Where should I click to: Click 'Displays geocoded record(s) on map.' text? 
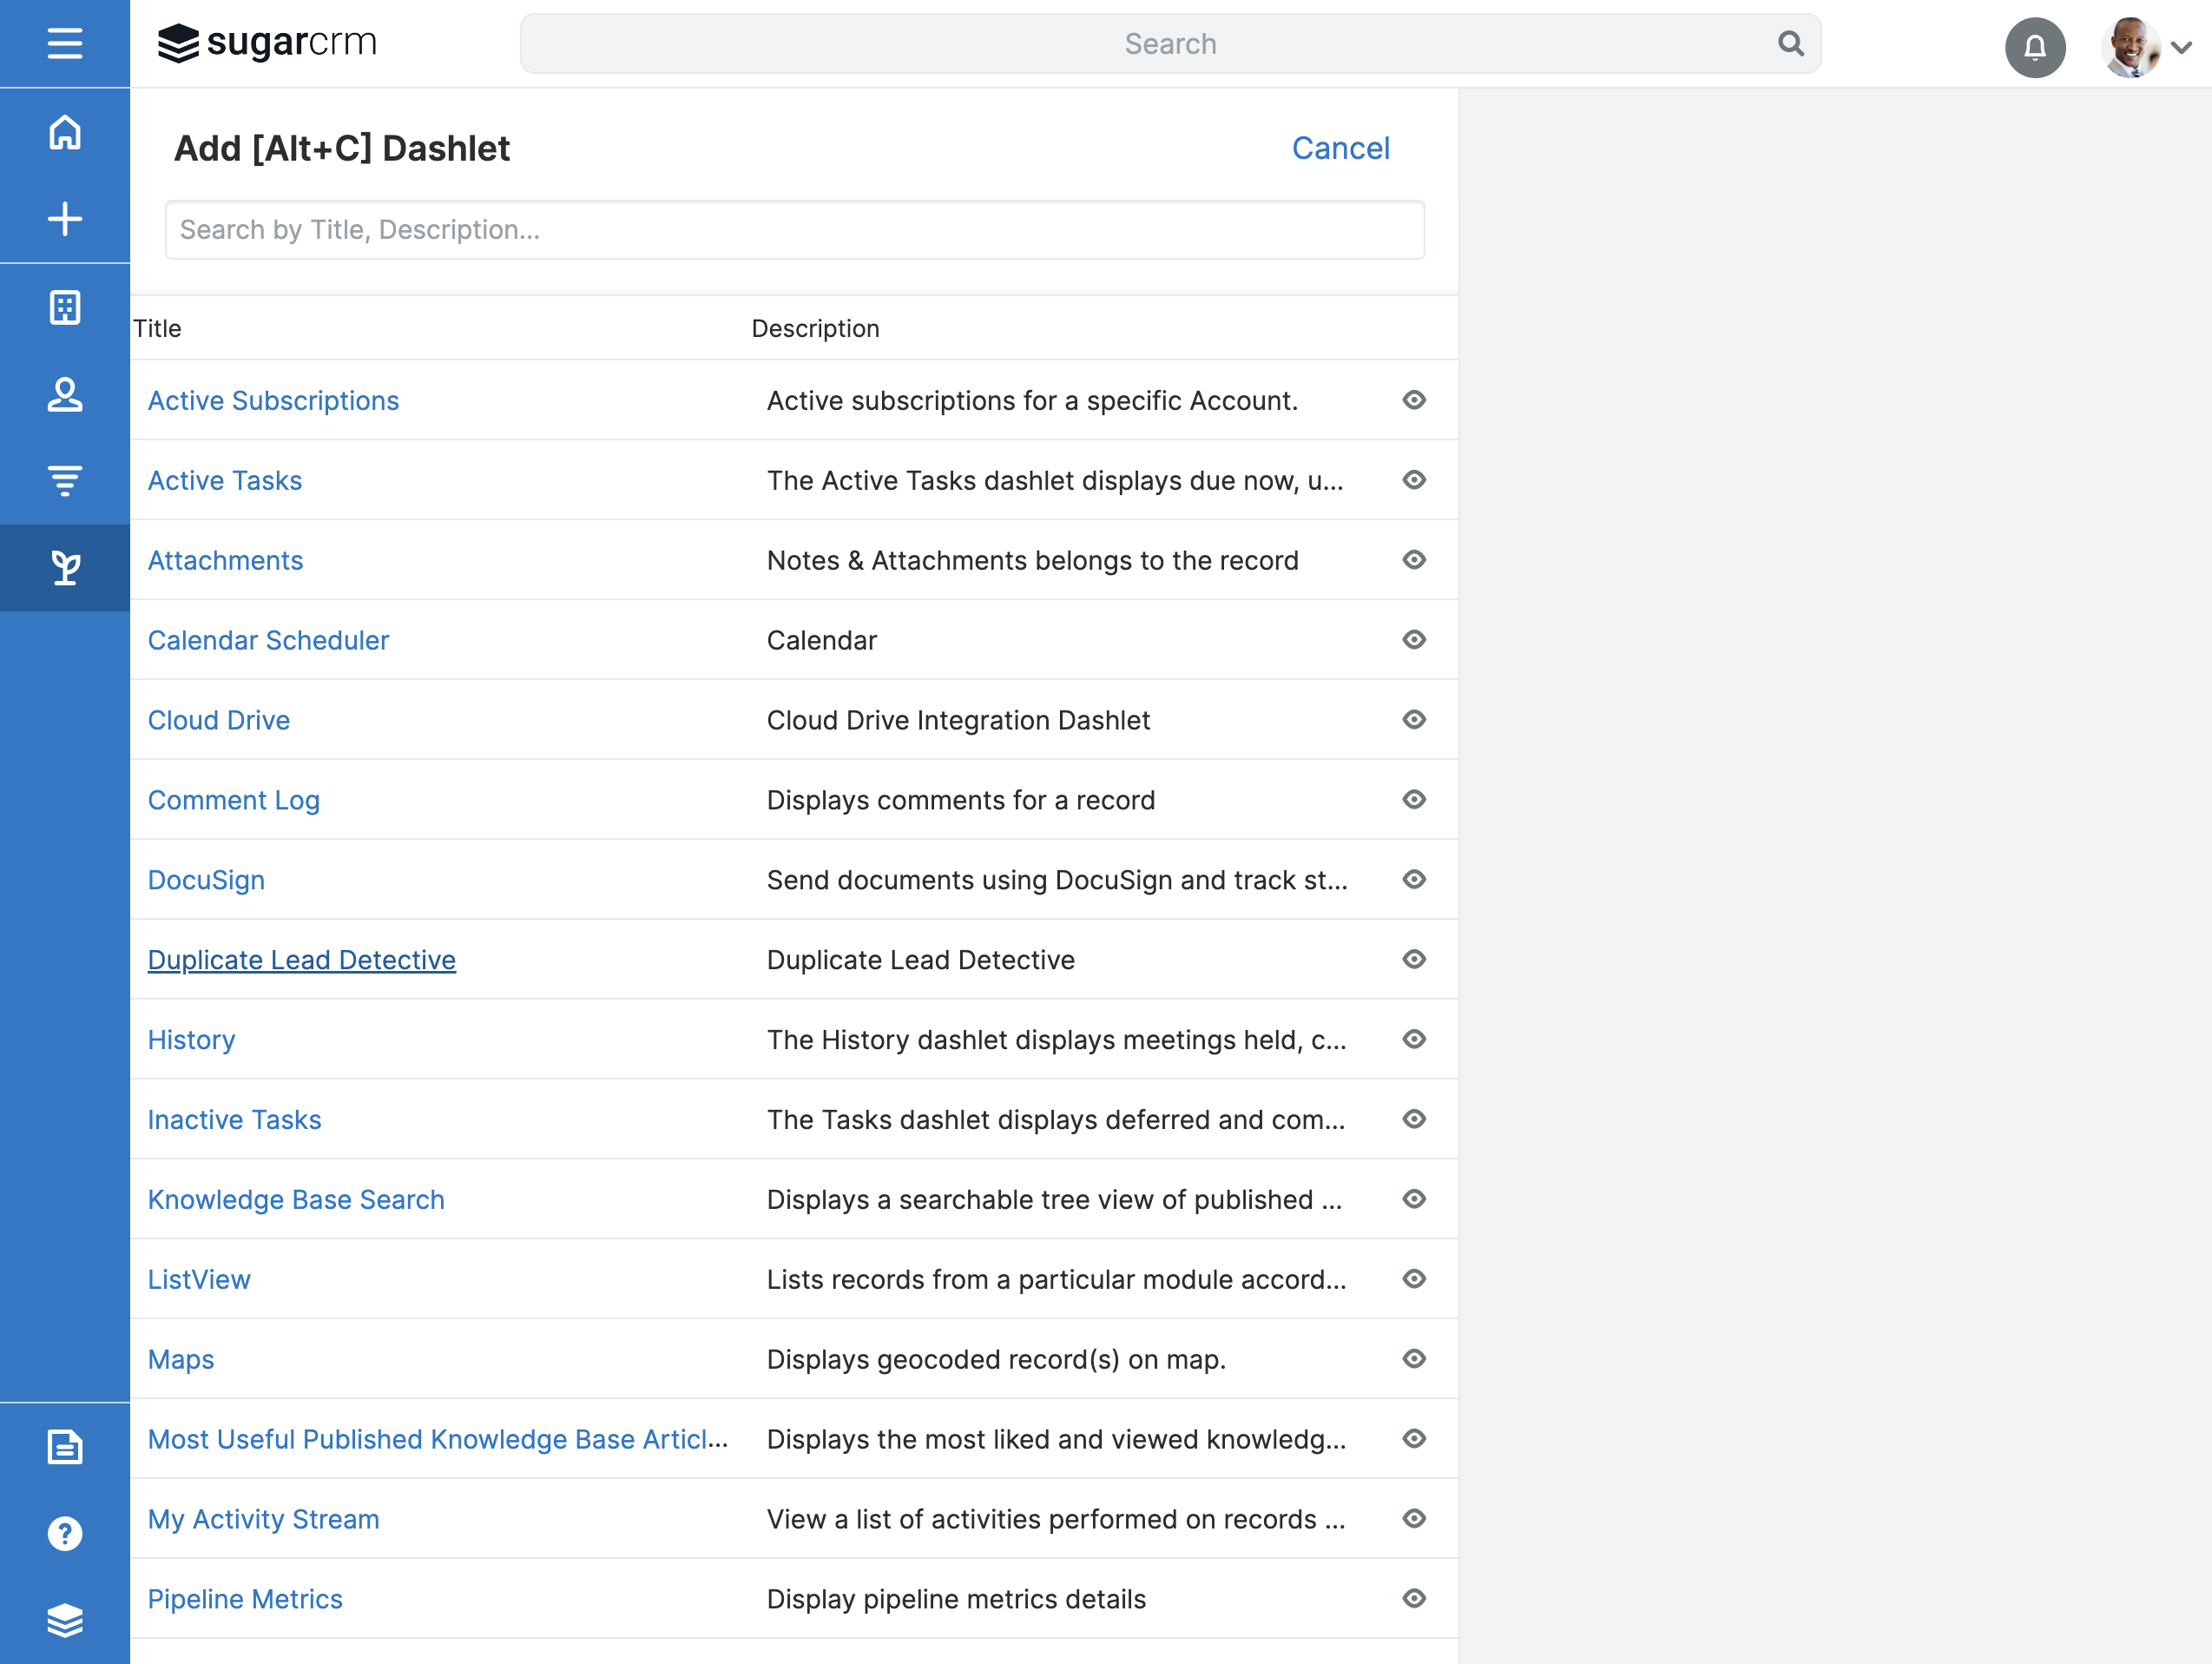click(996, 1360)
